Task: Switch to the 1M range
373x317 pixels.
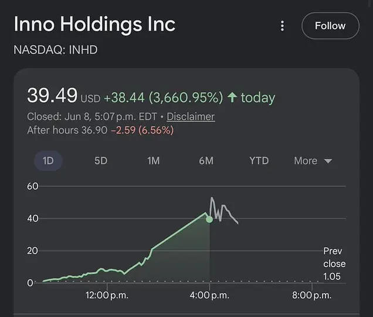Action: [154, 161]
